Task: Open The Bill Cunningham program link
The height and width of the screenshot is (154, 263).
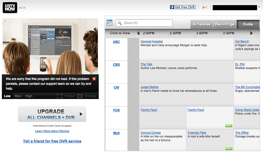Action: click(247, 87)
